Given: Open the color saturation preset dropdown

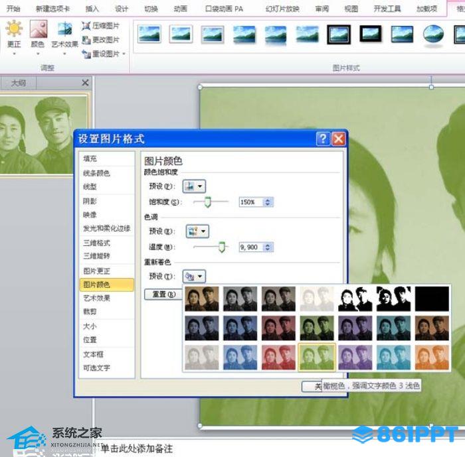Looking at the screenshot, I should pos(194,186).
